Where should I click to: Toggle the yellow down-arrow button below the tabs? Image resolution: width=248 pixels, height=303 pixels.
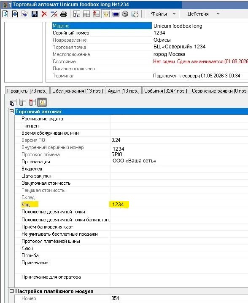[x=42, y=102]
